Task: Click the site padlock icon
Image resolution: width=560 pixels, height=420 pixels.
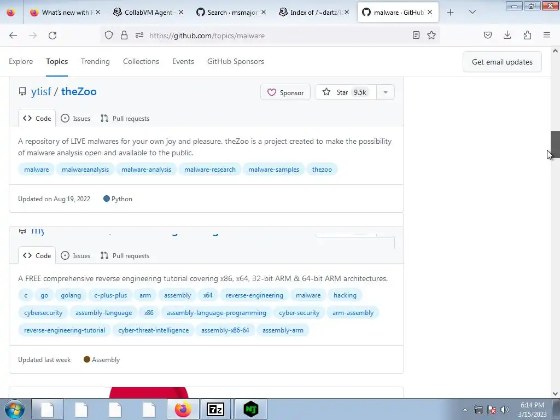Action: 124,36
